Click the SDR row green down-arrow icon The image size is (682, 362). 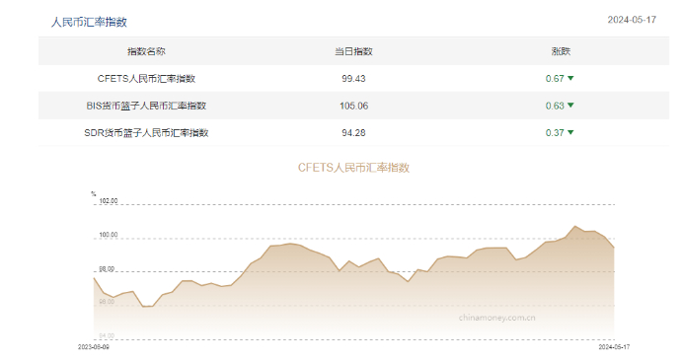[570, 132]
